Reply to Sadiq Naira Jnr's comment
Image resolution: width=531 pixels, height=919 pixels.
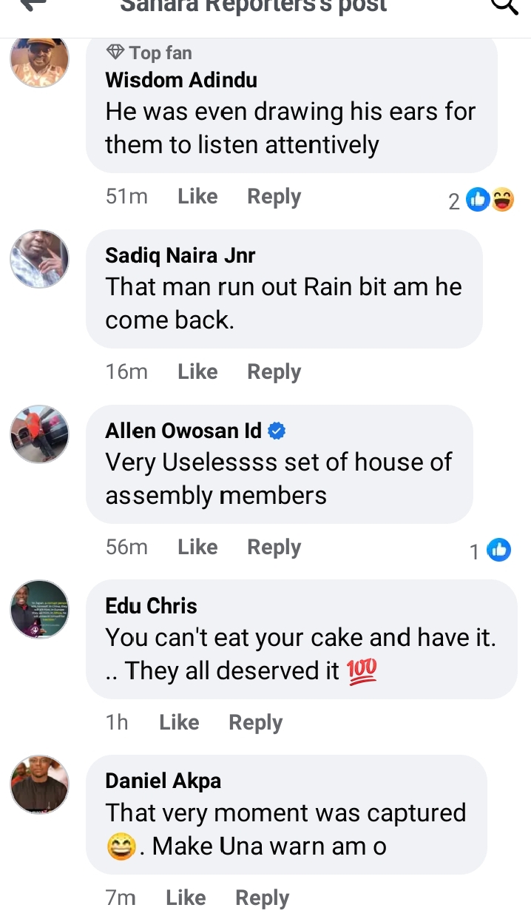274,371
